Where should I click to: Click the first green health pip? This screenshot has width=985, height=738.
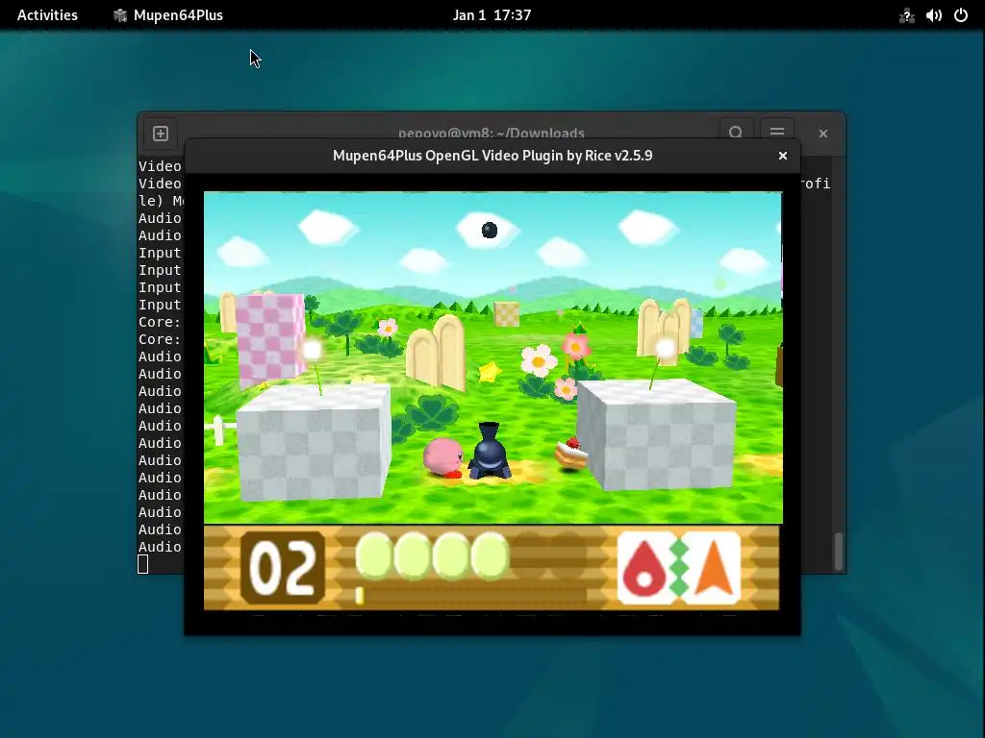(373, 554)
